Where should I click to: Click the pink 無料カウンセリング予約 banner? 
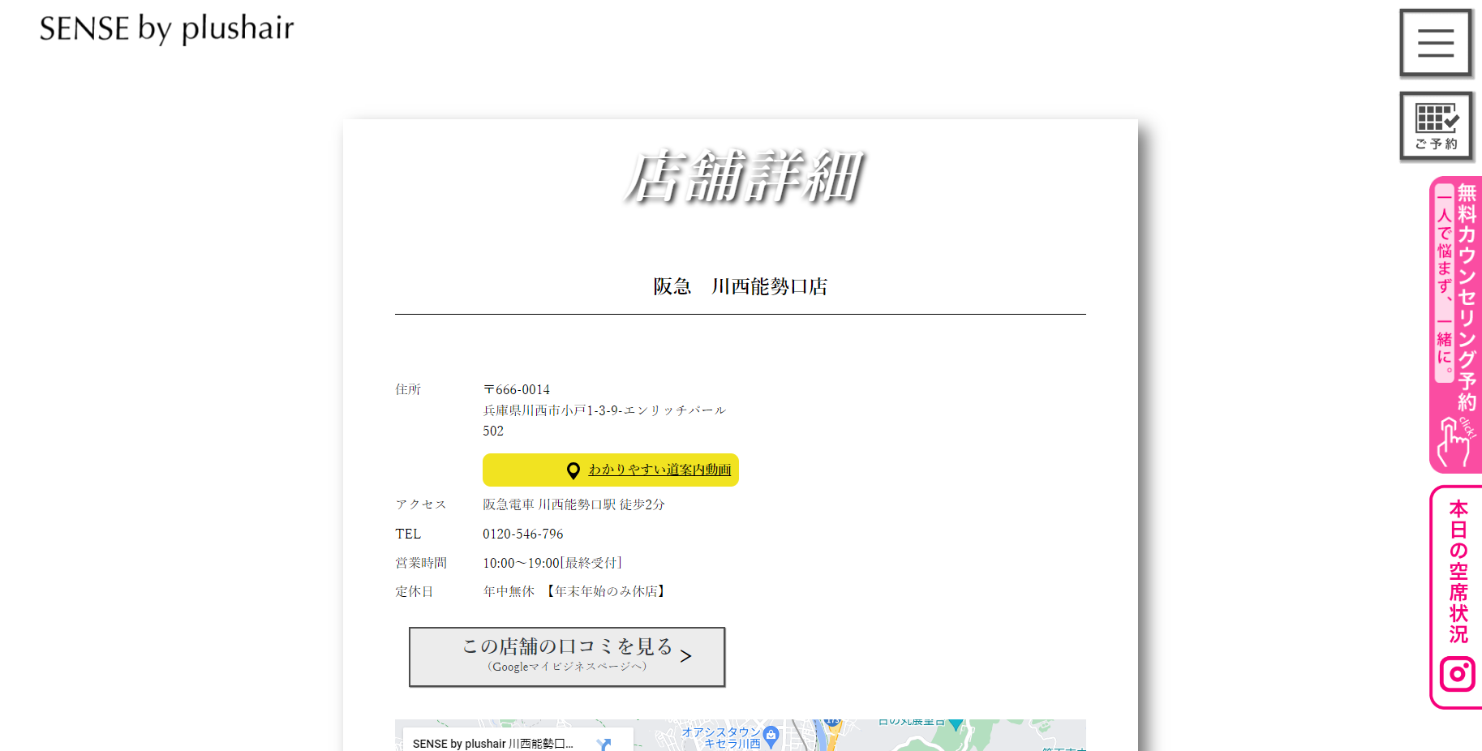tap(1456, 324)
